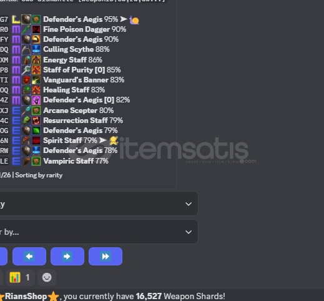Image resolution: width=324 pixels, height=301 pixels.
Task: Add a reaction with the smiley button
Action: [47, 277]
